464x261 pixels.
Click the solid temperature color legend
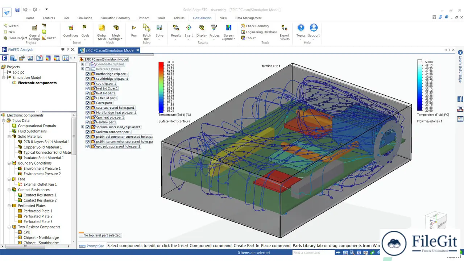click(161, 87)
